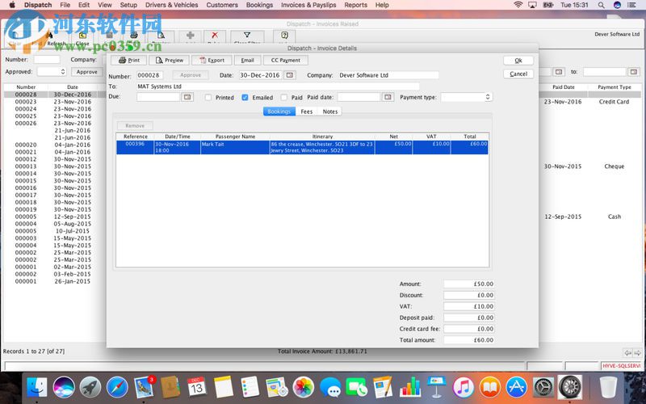The image size is (646, 404).
Task: Tick the Paid checkbox
Action: (284, 97)
